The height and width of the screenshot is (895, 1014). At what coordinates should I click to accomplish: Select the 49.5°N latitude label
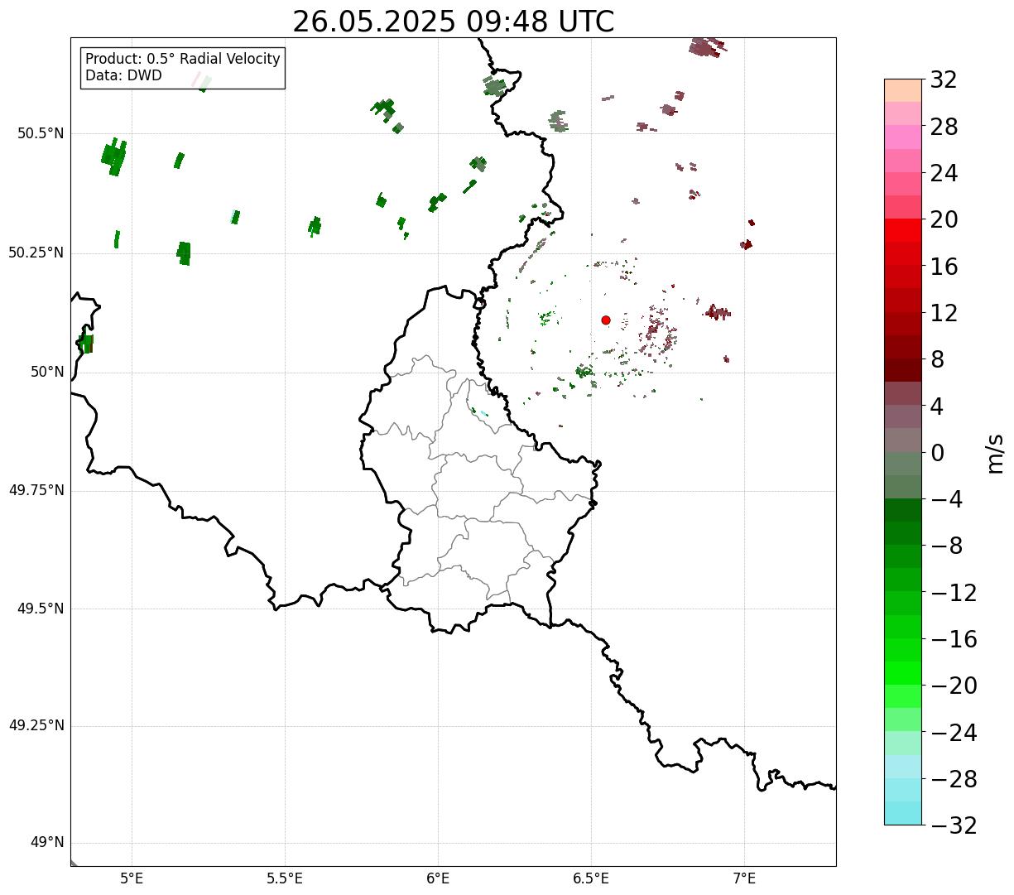[x=41, y=609]
